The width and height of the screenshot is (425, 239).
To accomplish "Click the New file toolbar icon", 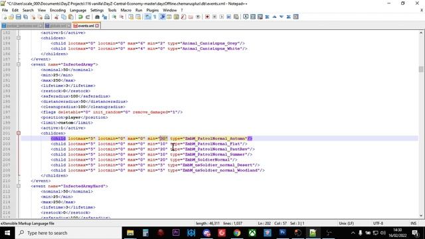I will point(5,17).
